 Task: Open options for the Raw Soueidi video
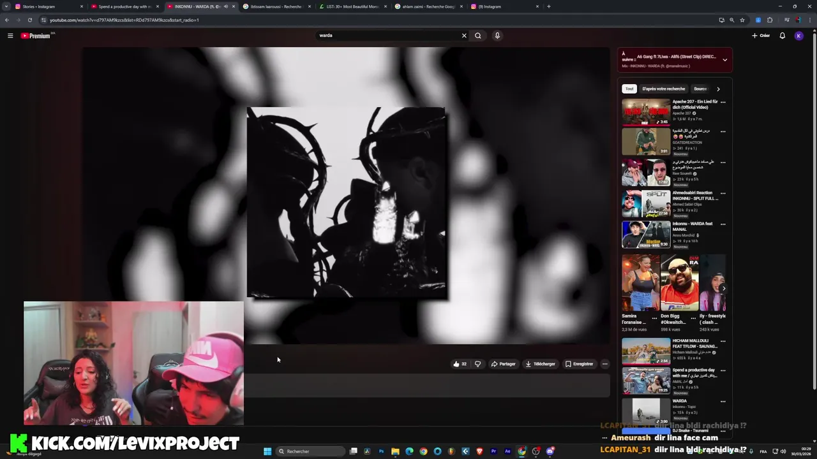coord(723,163)
